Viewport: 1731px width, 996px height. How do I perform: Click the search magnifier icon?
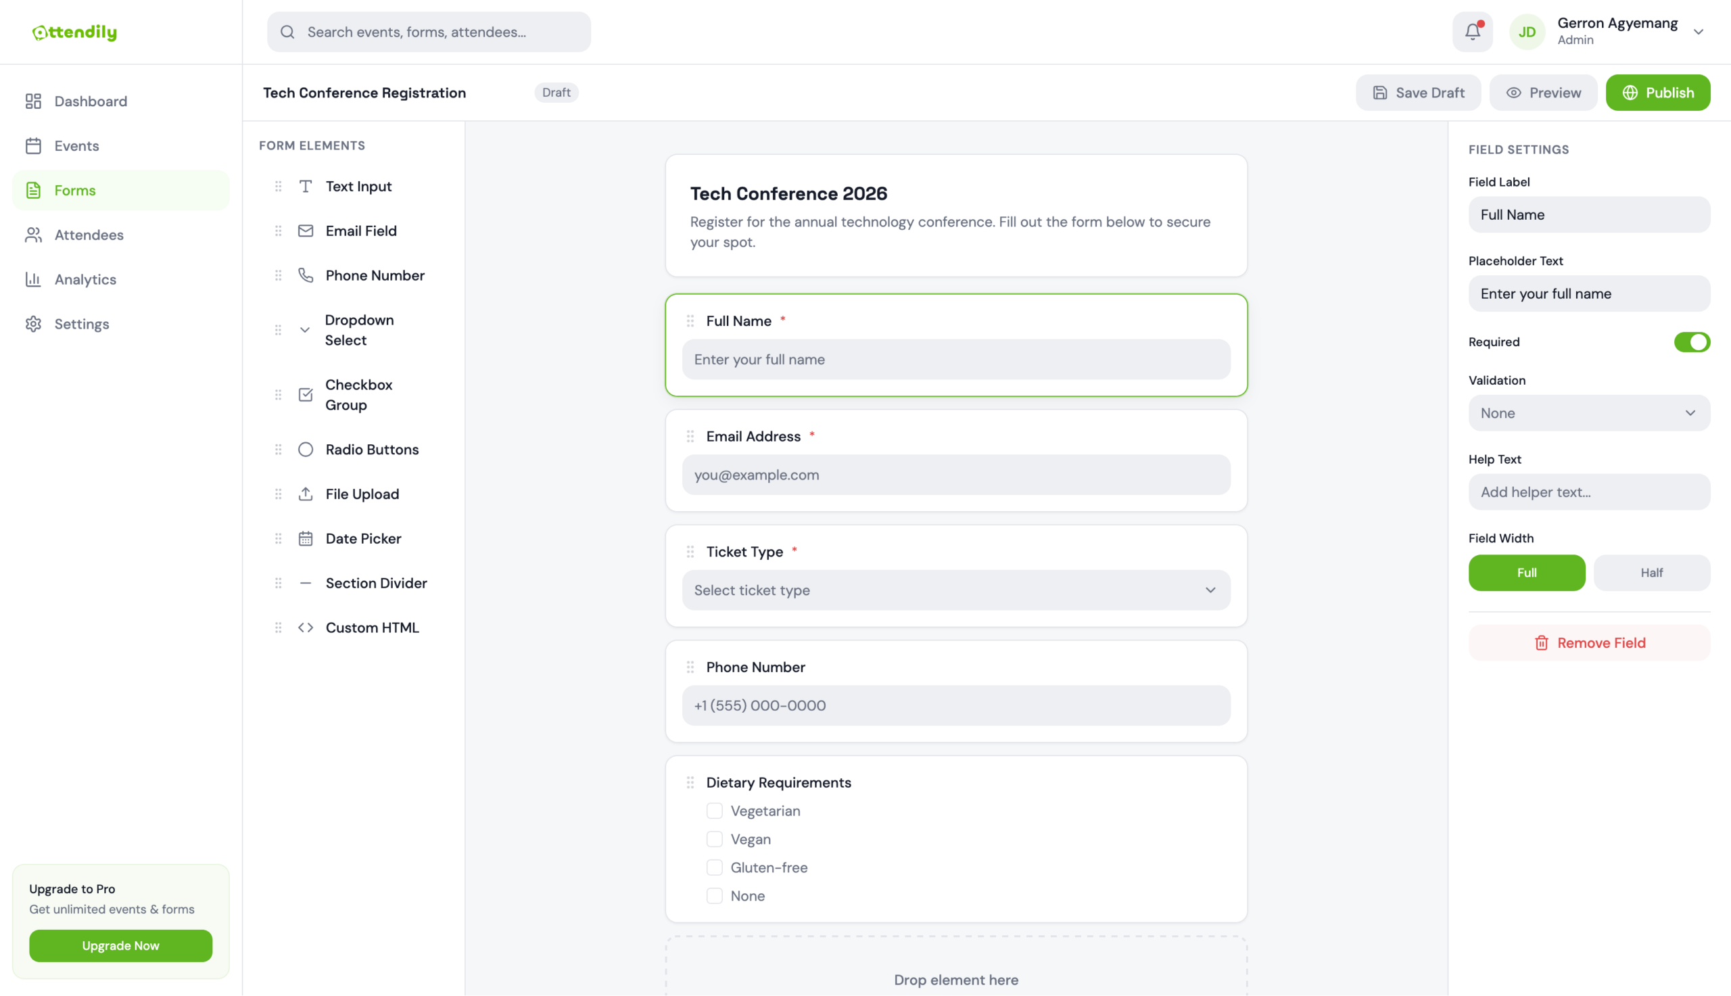287,32
